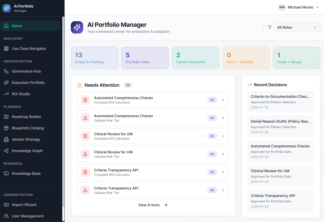
Task: Open the Blueprints Catalog icon
Action: pos(6,128)
